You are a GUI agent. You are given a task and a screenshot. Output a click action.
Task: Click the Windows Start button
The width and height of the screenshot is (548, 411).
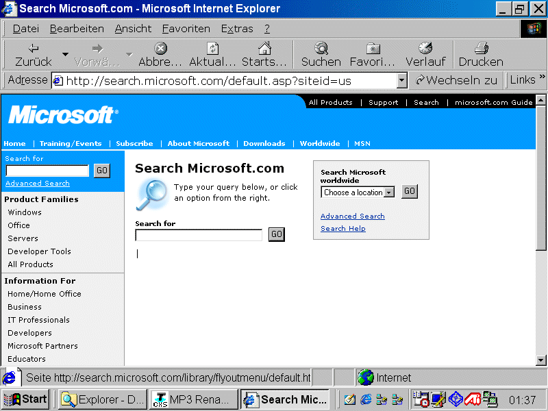[26, 399]
